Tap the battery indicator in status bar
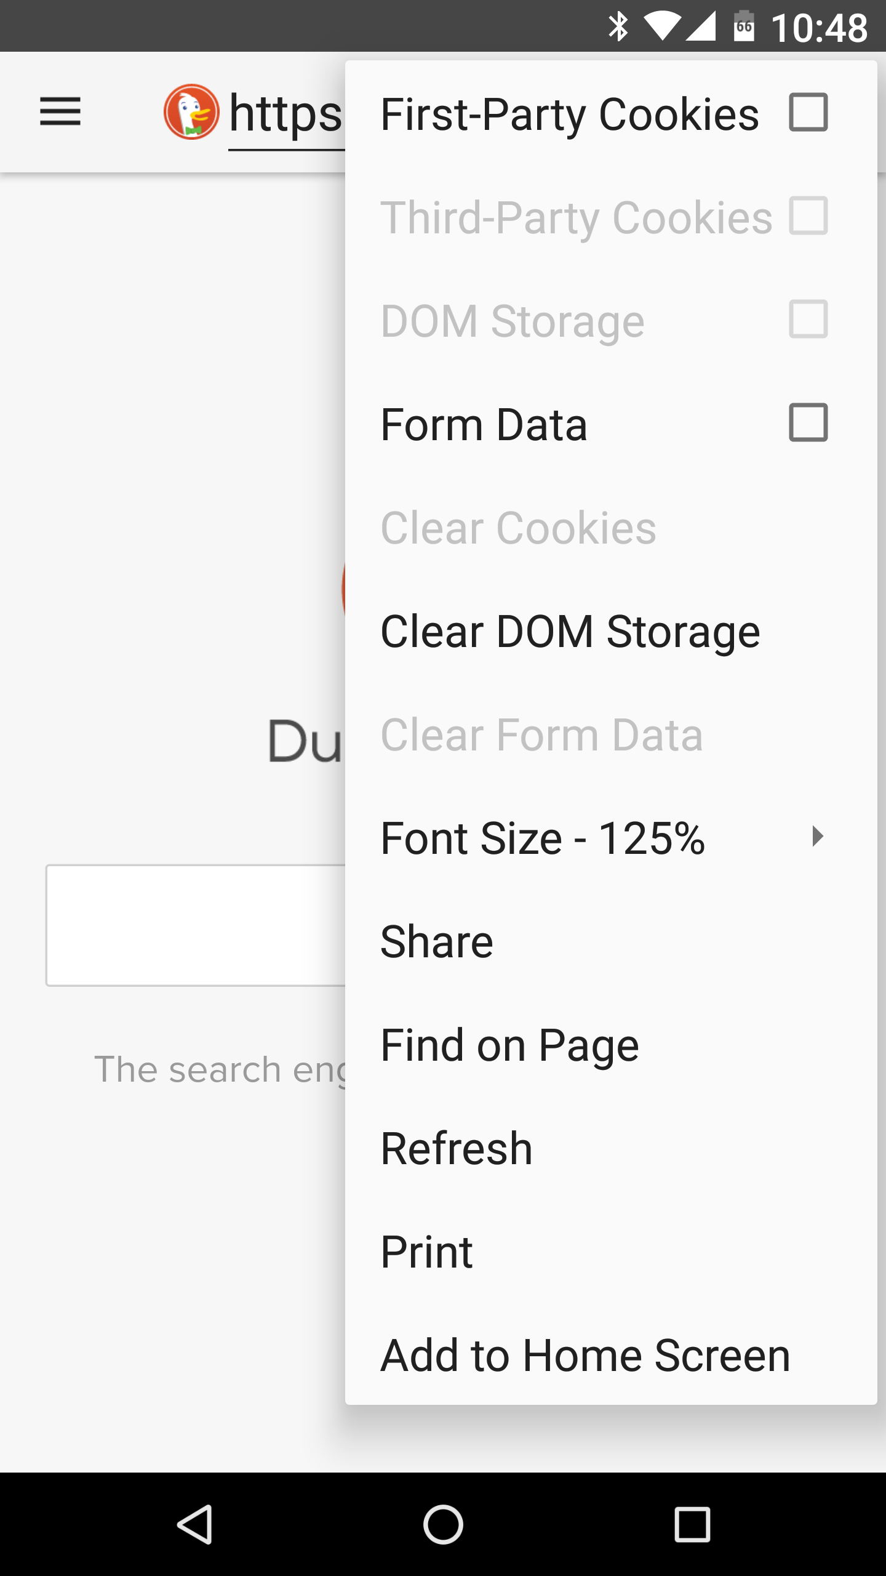The width and height of the screenshot is (886, 1576). [x=744, y=26]
